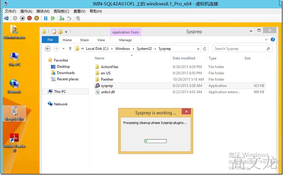Pause the virtual machine
The image size is (283, 175).
click(46, 18)
